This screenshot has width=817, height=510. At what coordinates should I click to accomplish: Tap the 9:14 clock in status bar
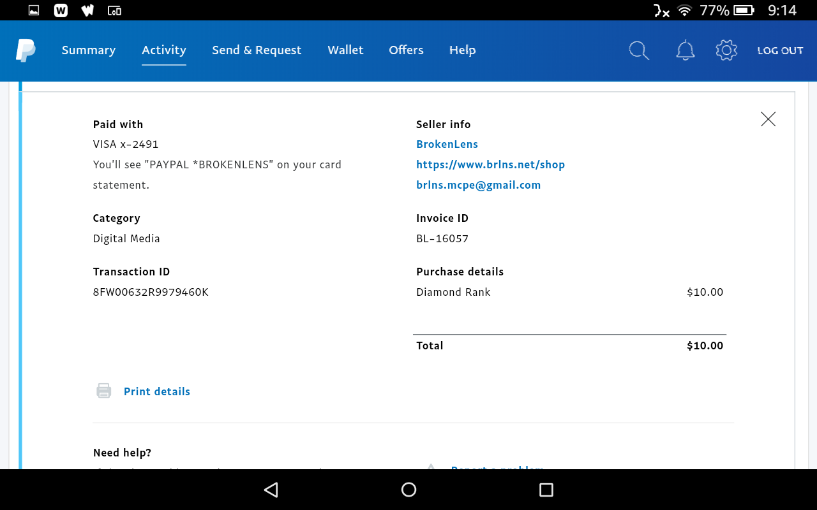pyautogui.click(x=782, y=10)
